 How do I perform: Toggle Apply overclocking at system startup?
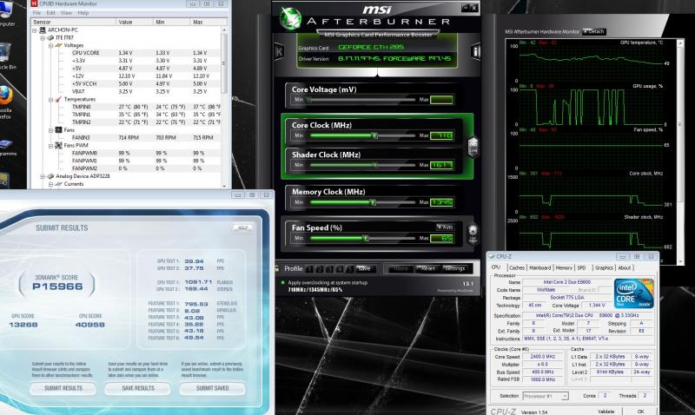[x=282, y=282]
